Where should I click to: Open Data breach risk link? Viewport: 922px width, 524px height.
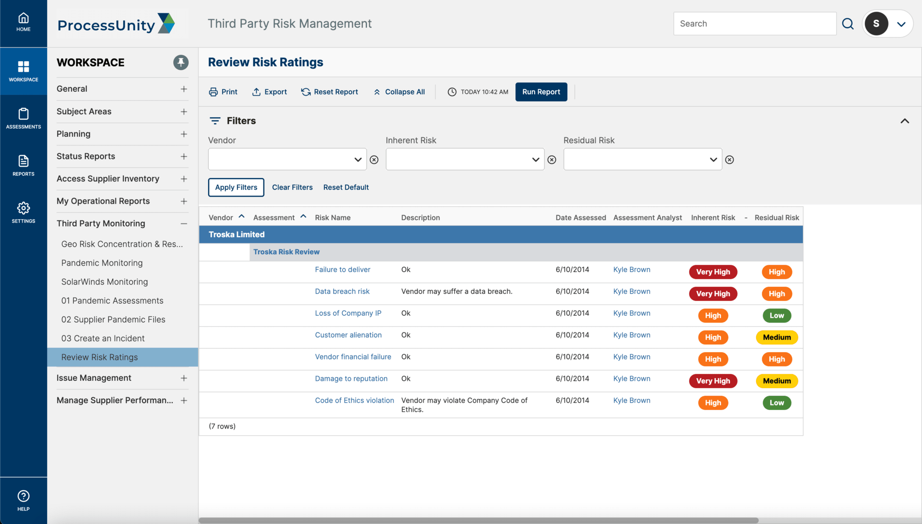tap(342, 292)
